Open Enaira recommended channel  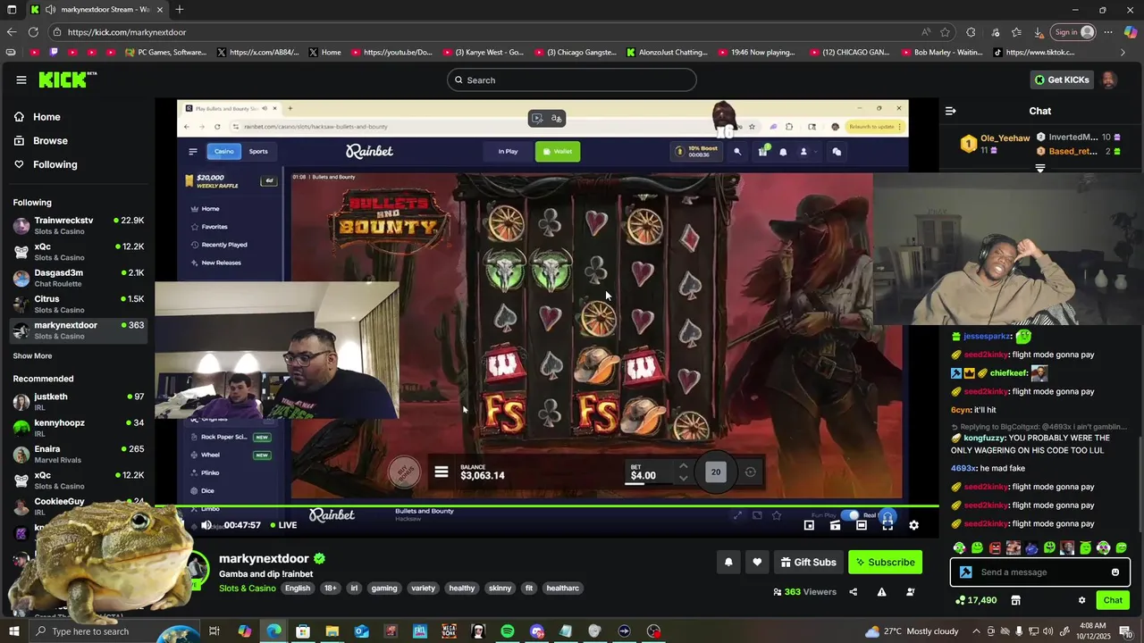[79, 454]
